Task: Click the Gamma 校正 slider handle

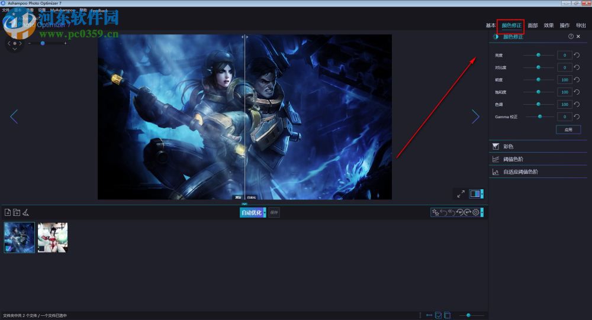Action: pos(540,117)
